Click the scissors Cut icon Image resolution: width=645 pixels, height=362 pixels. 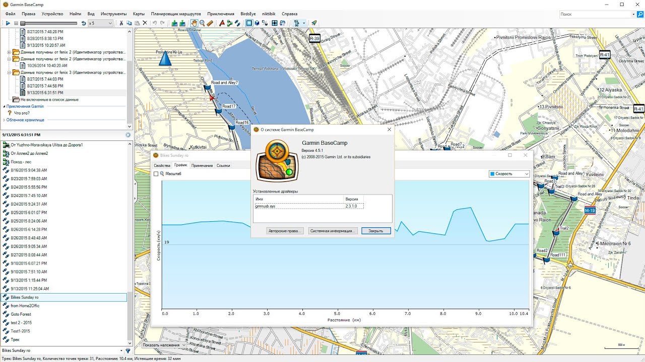point(121,23)
